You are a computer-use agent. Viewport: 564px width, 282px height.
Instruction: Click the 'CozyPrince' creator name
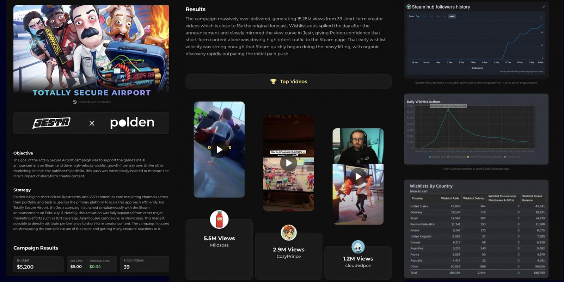pos(289,257)
